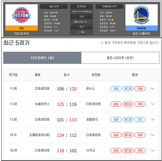
Task: Click the 홈패 badge in the 11.06 row
Action: click(116, 89)
